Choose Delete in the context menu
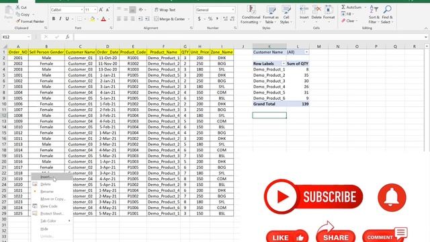This screenshot has height=242, width=430. coord(52,184)
